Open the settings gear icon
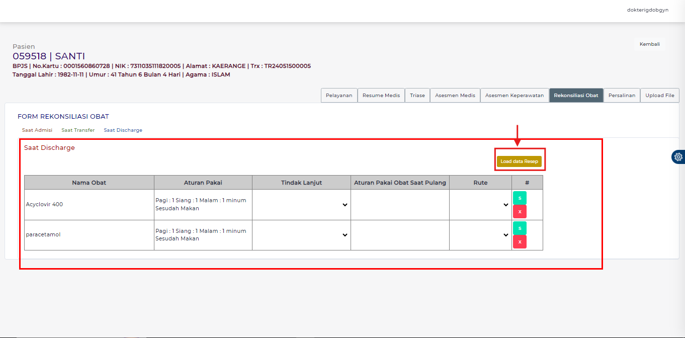 678,157
